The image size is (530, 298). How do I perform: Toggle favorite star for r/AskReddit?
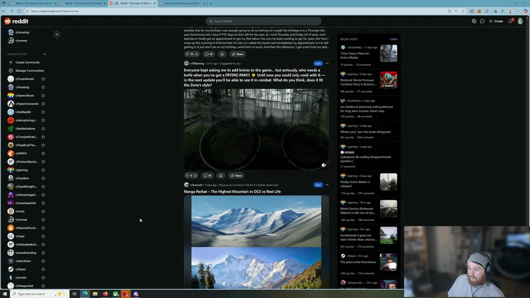[x=43, y=112]
